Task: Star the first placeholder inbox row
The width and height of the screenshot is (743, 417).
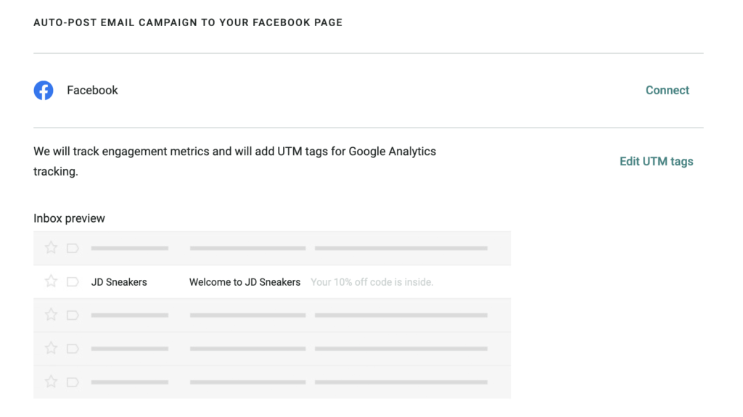Action: click(x=51, y=248)
